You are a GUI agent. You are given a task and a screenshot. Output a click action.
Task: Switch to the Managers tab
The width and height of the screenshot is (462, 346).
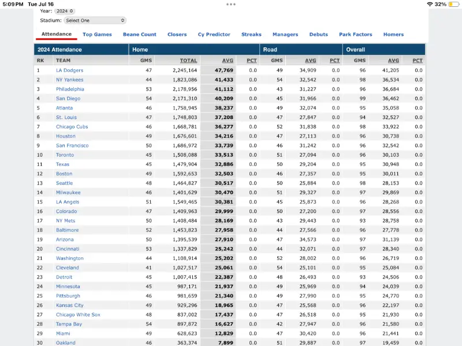tap(285, 35)
